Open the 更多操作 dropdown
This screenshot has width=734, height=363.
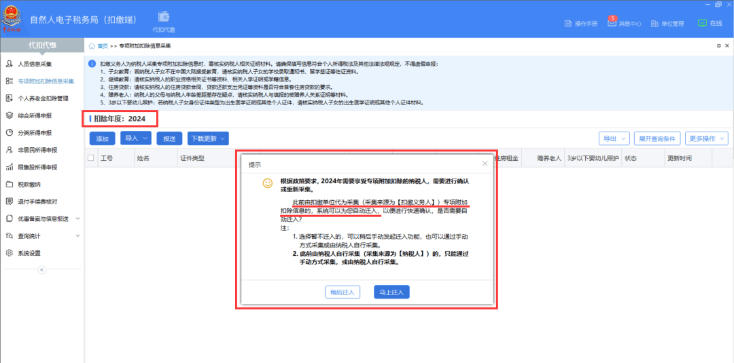[706, 138]
